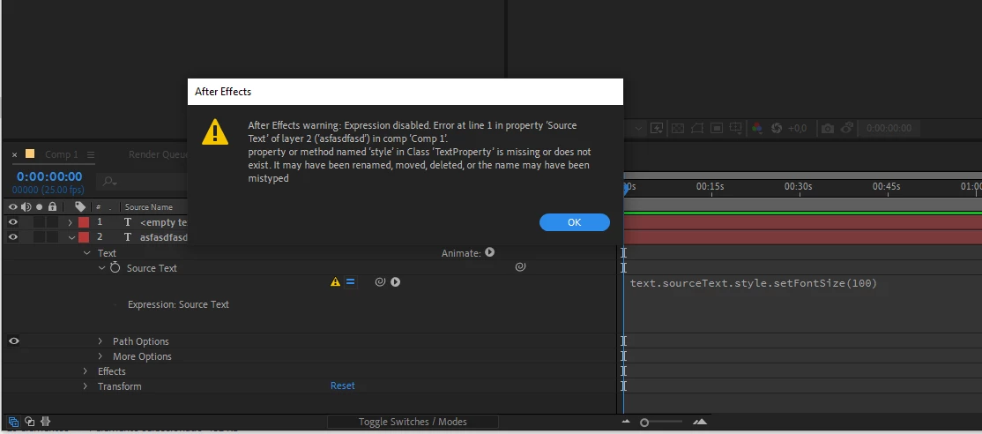Click Toggle Switches / Modes button
Screen dimensions: 982x434
pos(413,423)
